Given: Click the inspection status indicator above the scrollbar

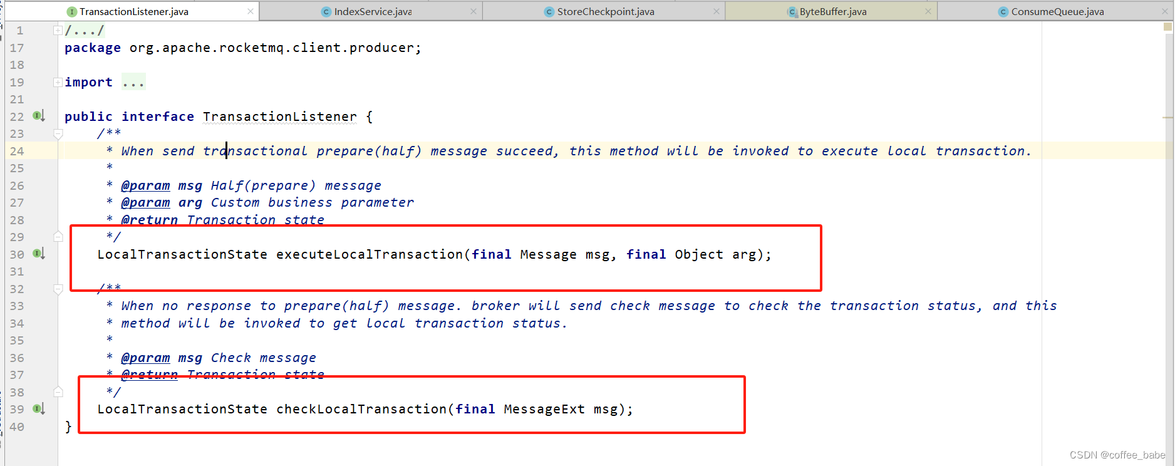Looking at the screenshot, I should point(1167,27).
